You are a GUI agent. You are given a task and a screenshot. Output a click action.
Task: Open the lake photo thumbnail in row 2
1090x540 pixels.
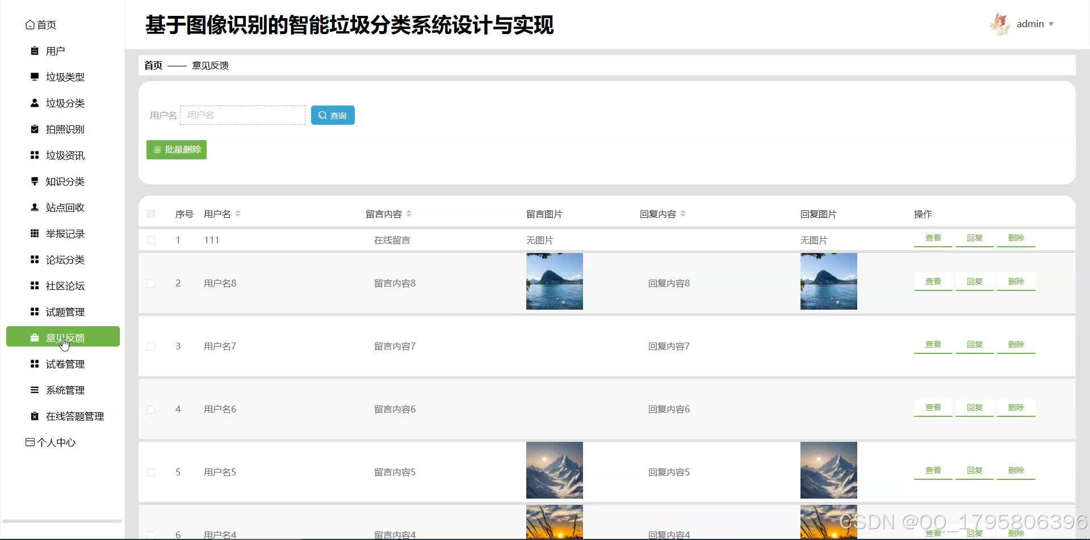click(554, 281)
